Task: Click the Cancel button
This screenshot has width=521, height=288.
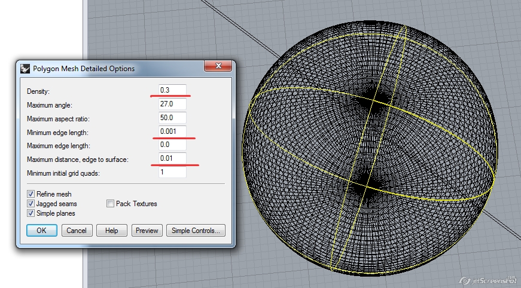Action: 77,231
